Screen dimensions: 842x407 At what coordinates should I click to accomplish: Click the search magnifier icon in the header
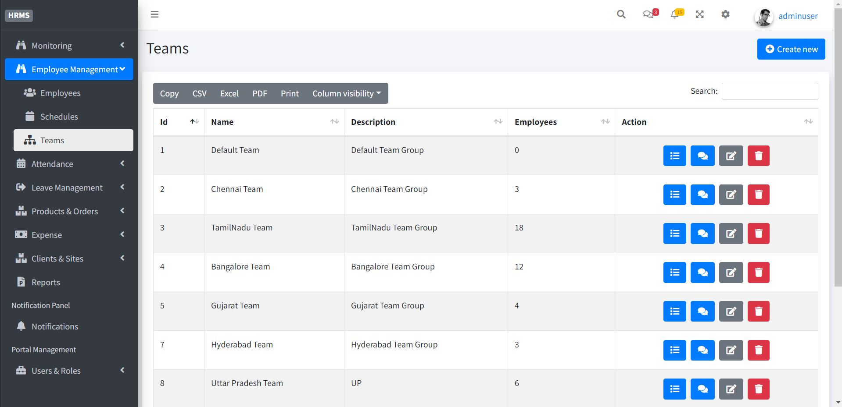621,14
